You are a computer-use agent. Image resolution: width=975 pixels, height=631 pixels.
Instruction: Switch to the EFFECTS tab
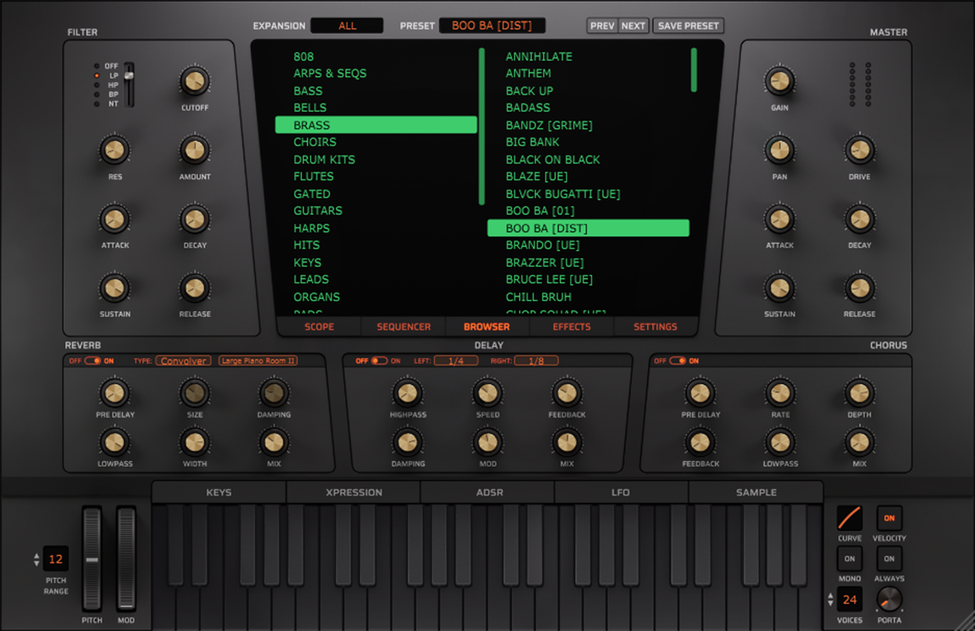click(x=571, y=327)
